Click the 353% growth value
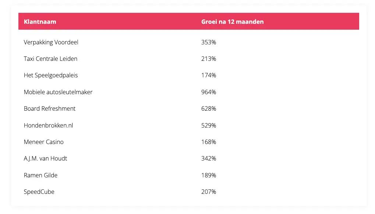This screenshot has height=214, width=375. click(x=209, y=42)
